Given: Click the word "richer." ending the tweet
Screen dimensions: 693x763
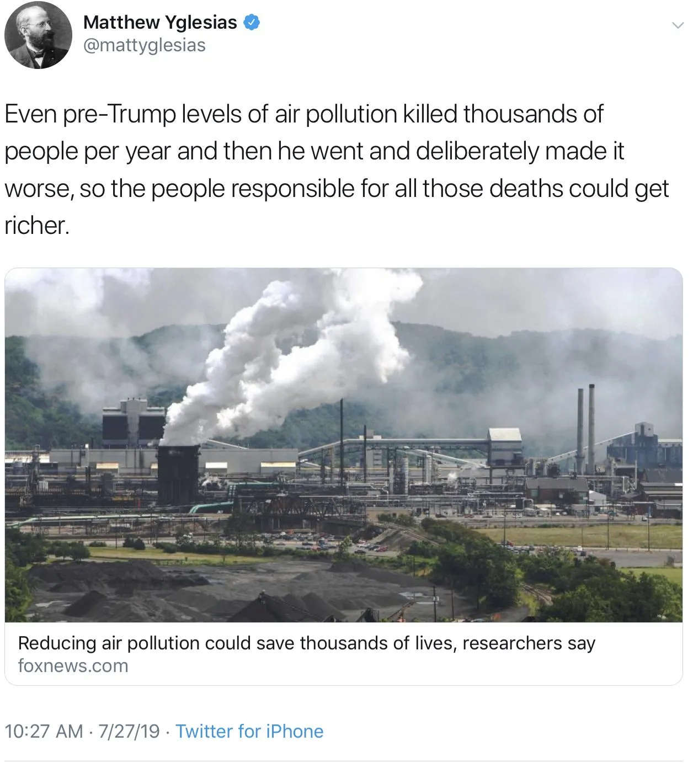Looking at the screenshot, I should [37, 226].
